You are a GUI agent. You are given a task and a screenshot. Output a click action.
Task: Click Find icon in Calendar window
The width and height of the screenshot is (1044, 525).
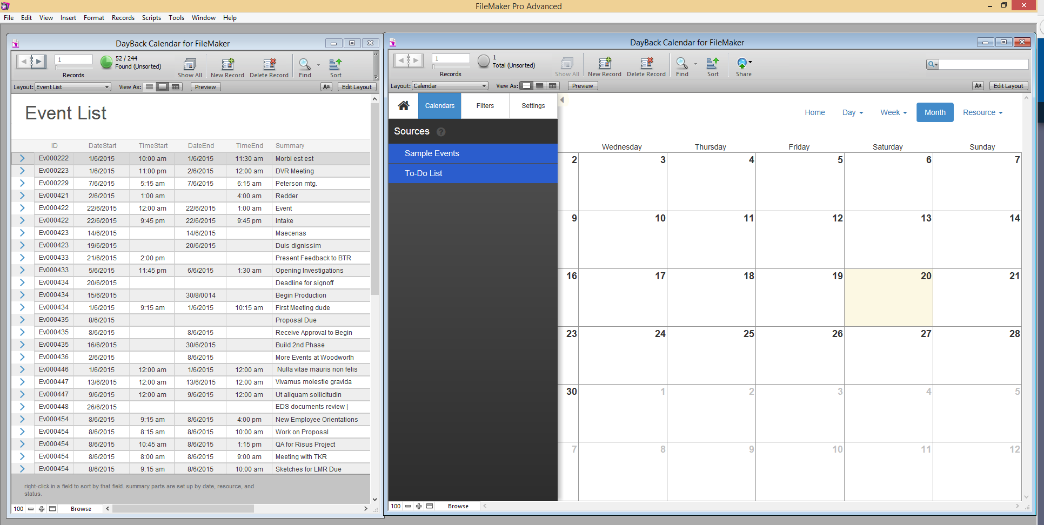[x=682, y=63]
